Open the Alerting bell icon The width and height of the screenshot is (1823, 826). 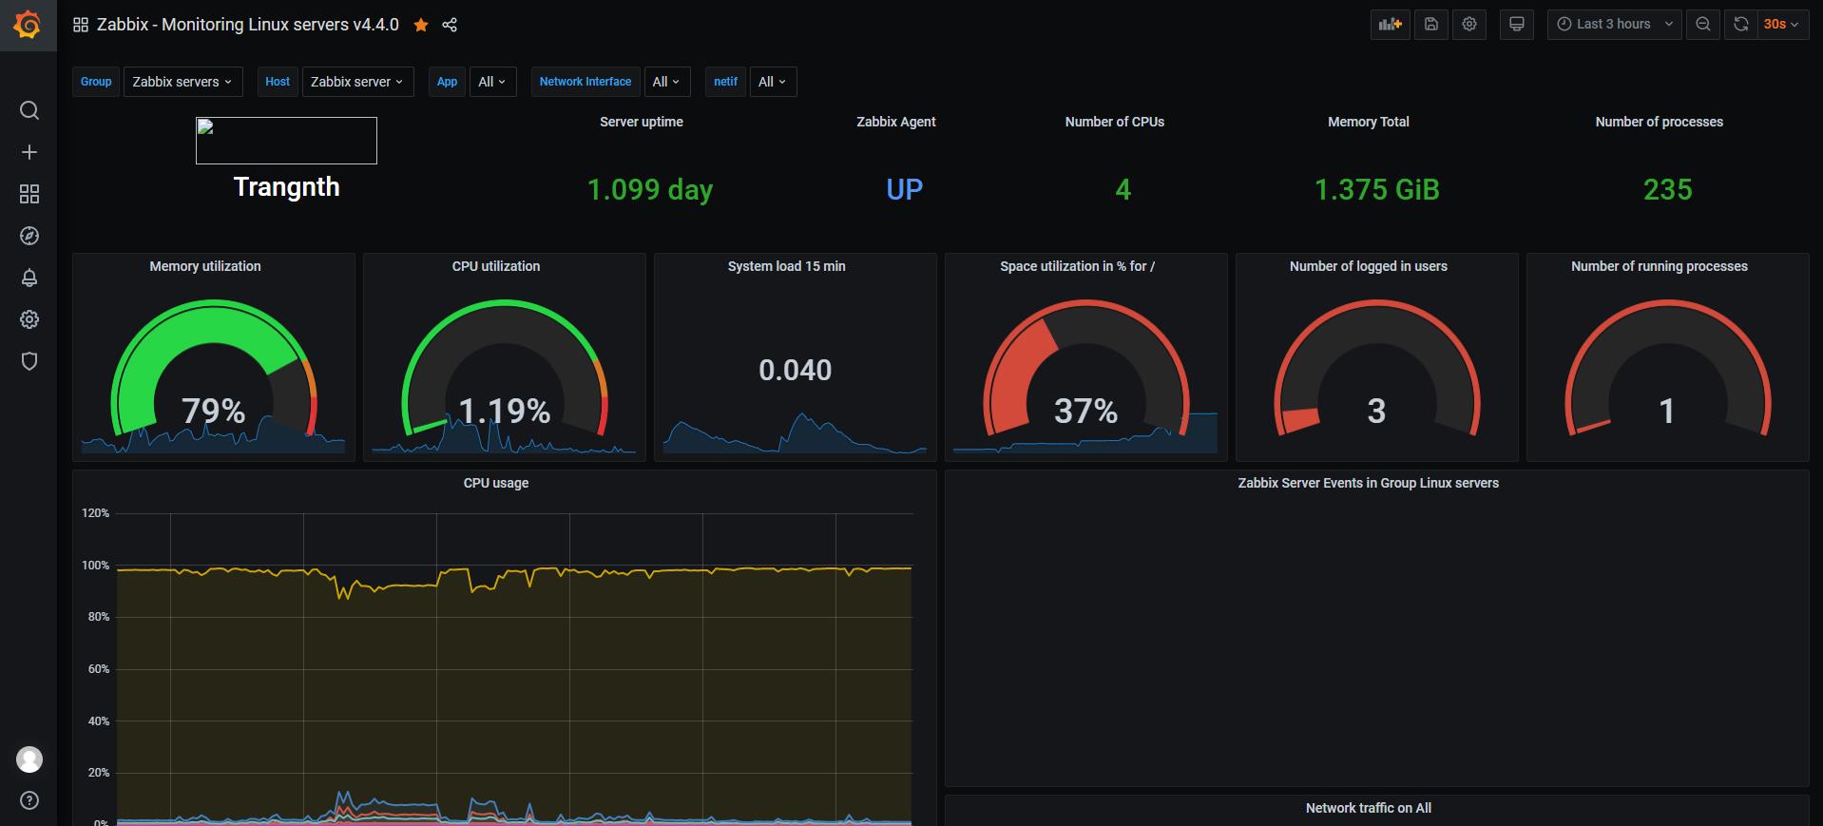[x=29, y=278]
